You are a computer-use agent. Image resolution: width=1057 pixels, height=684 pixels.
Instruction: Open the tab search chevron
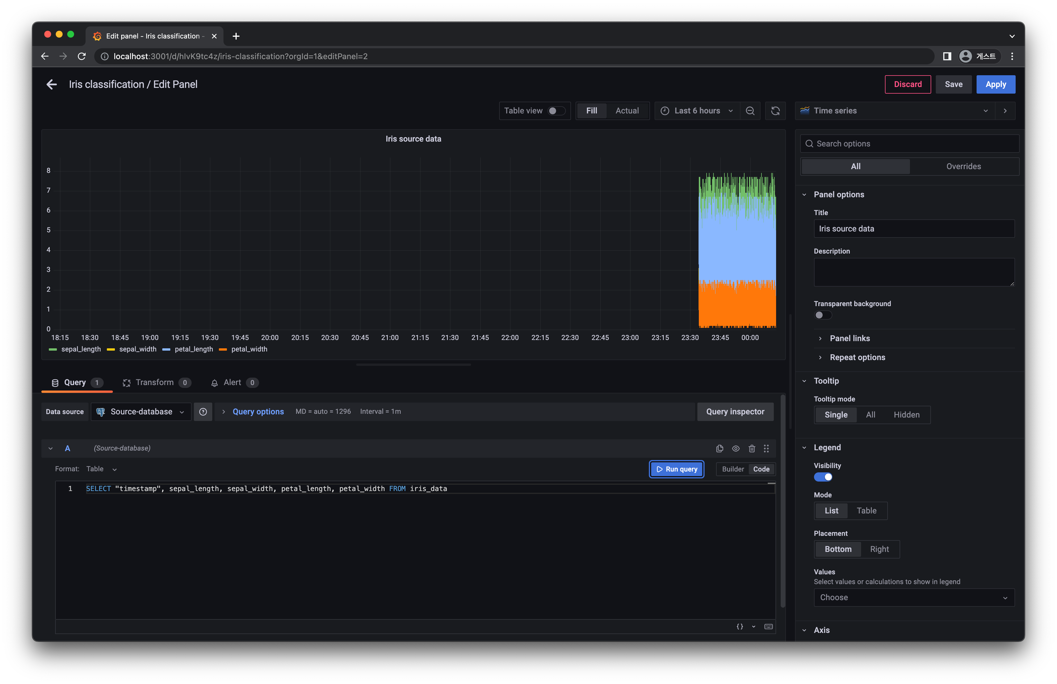tap(1012, 36)
